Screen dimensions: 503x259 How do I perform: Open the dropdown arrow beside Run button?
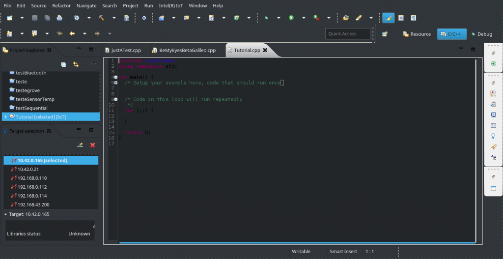(x=303, y=18)
